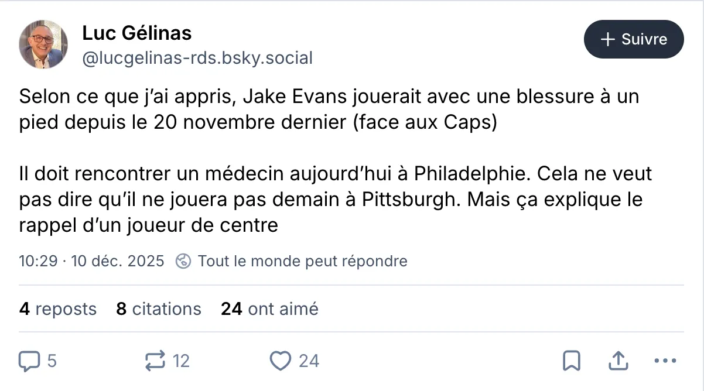The height and width of the screenshot is (391, 704).
Task: Click "Tout le monde peut répondre" label
Action: [x=302, y=260]
